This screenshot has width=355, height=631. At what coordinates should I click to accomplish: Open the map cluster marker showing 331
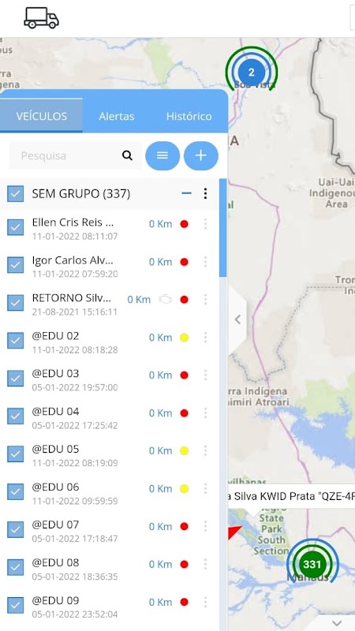click(x=312, y=564)
